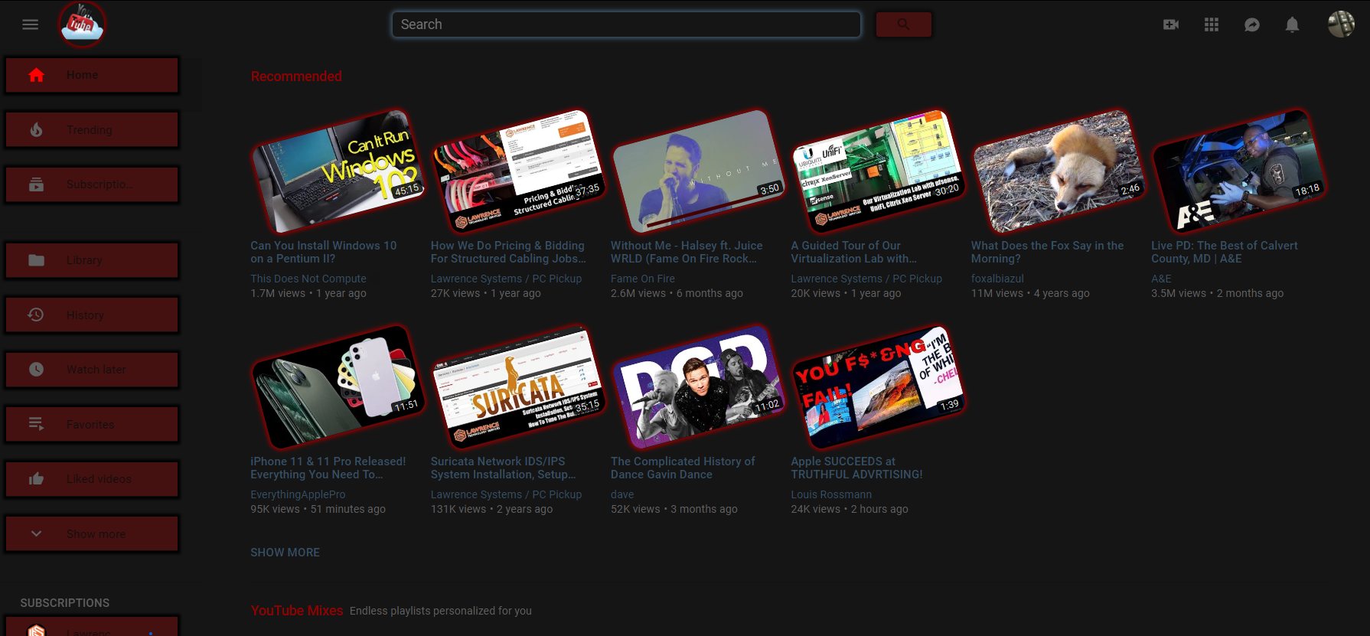Open Trending in the sidebar
This screenshot has height=636, width=1370.
pos(92,130)
